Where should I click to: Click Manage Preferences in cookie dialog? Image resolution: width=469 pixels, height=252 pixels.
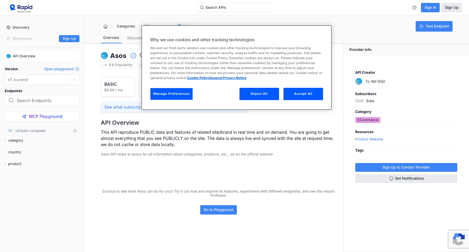(x=171, y=94)
